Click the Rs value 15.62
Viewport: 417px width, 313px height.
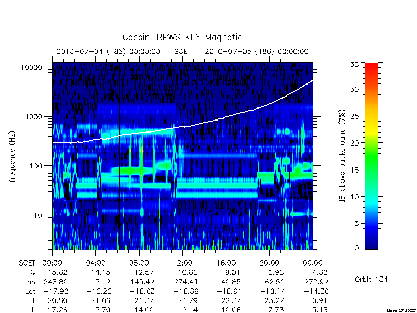57,273
